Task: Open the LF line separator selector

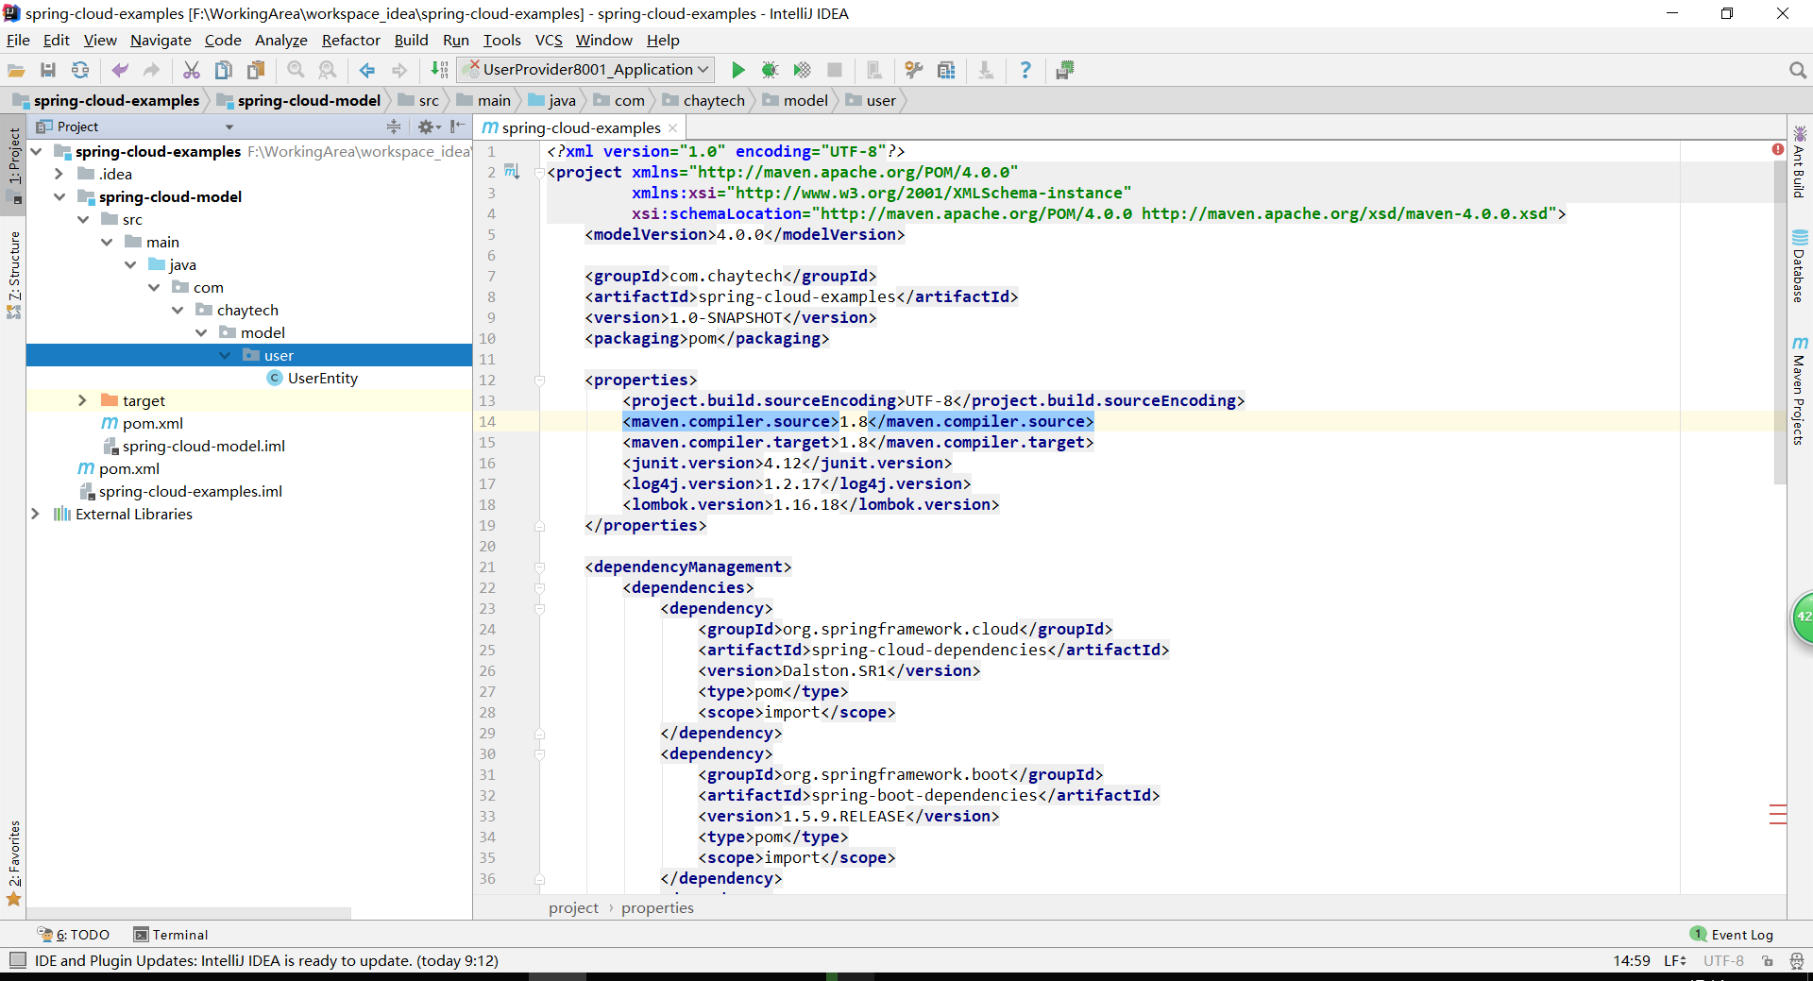Action: tap(1675, 960)
